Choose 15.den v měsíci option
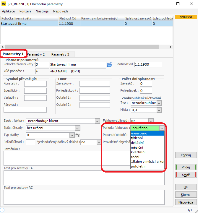 (147, 162)
